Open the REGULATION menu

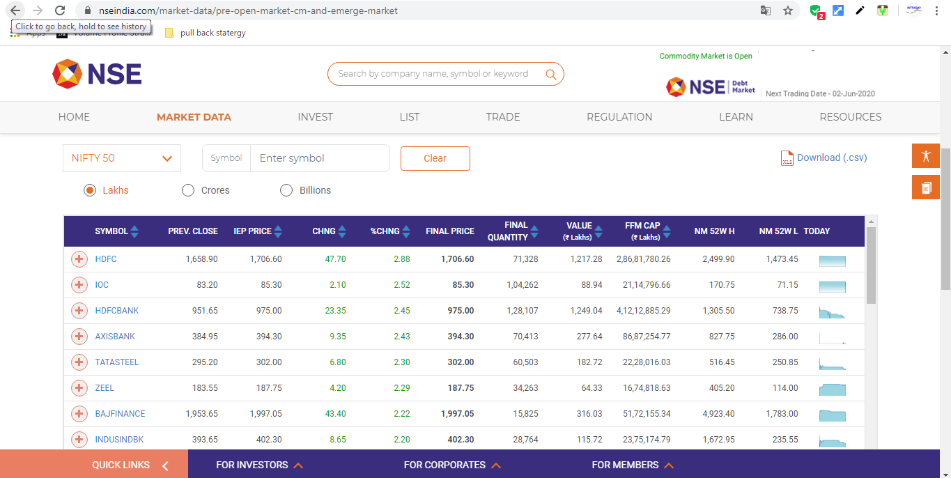(x=619, y=117)
